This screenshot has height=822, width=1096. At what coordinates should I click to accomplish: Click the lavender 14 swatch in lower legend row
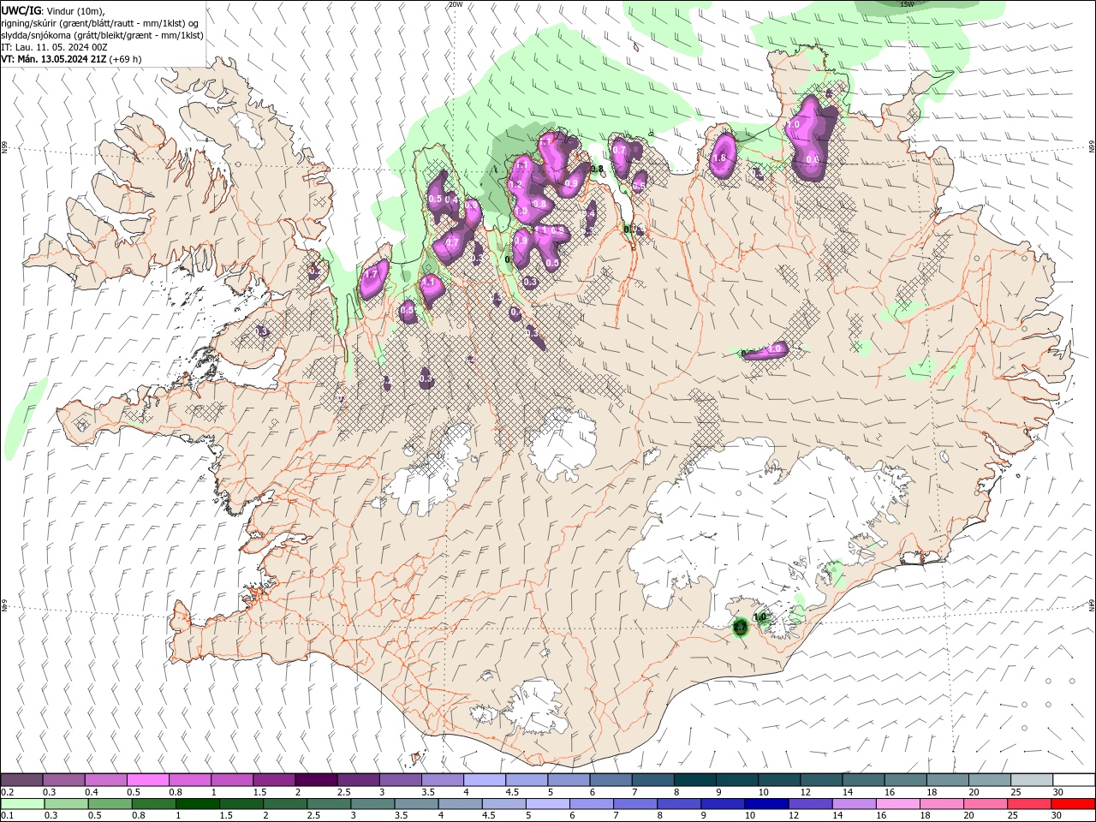pyautogui.click(x=854, y=804)
